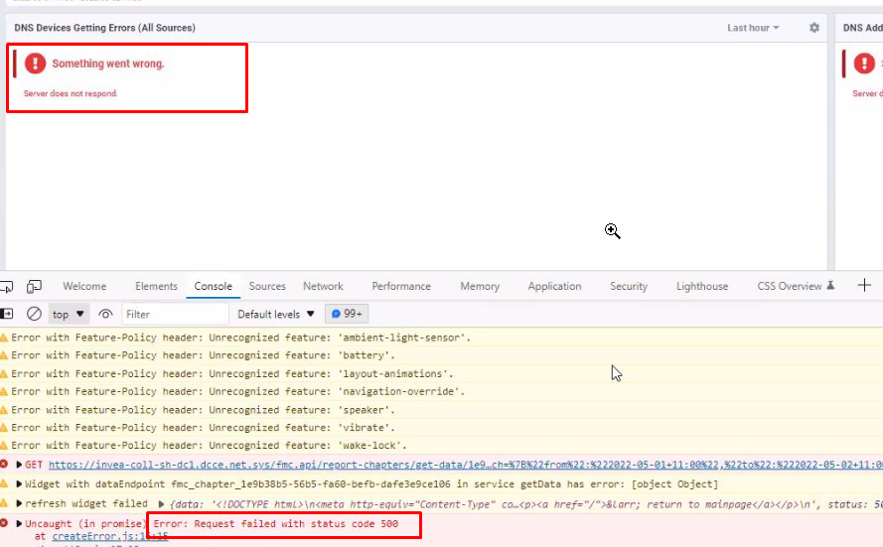Select the 'wake-lock' Feature-Policy warning line
The height and width of the screenshot is (547, 883).
tap(441, 445)
